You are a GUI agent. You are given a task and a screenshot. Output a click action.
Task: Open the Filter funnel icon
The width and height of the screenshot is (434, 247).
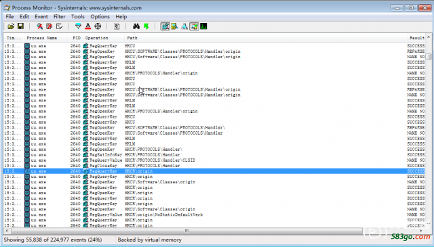[79, 26]
